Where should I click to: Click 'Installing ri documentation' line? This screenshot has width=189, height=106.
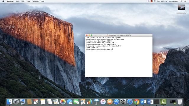pyautogui.click(x=103, y=46)
